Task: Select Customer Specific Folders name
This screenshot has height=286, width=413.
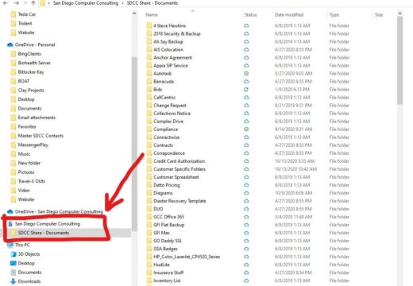Action: (179, 169)
